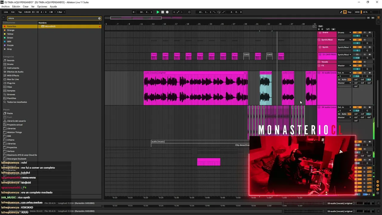Open Key Map mode
Screen dimensions: 382x215
[349, 12]
